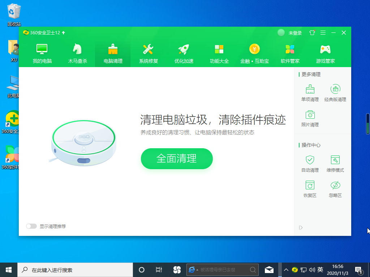Open the 我的电脑 tab
Screen dimensions: 370x277
[x=42, y=54]
